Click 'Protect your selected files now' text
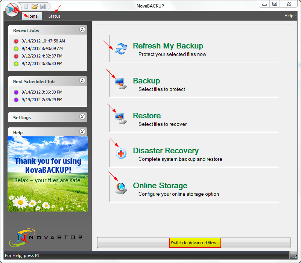301x263 pixels. click(172, 54)
